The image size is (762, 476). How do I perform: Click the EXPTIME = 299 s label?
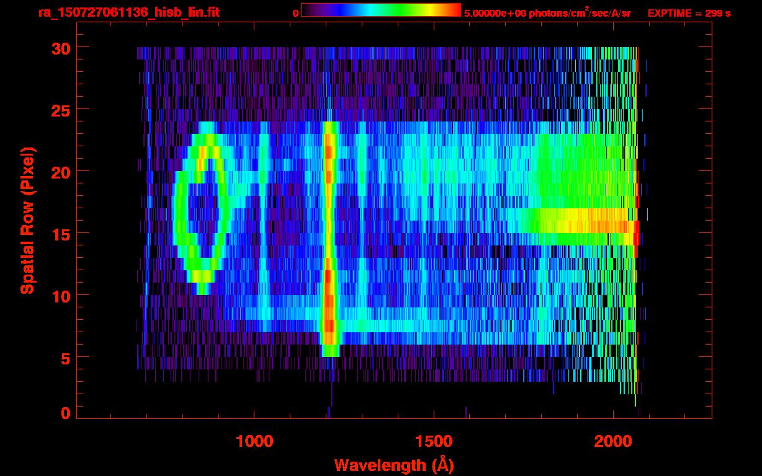tap(689, 13)
